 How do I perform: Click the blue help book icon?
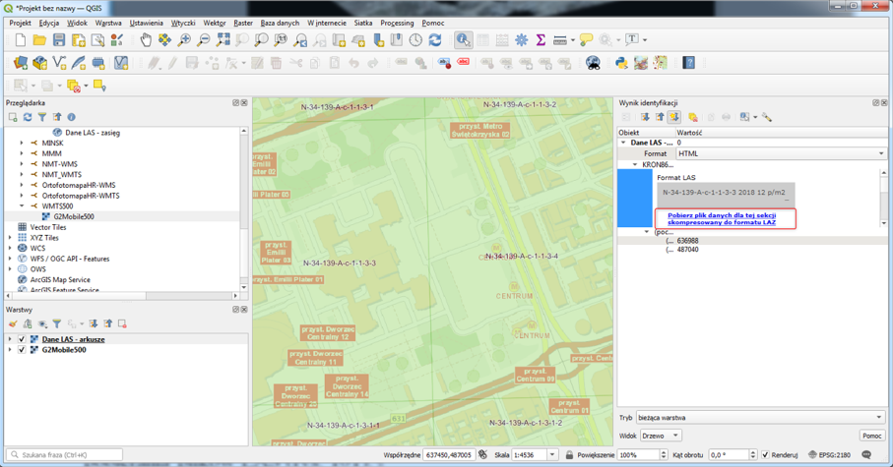coord(688,63)
